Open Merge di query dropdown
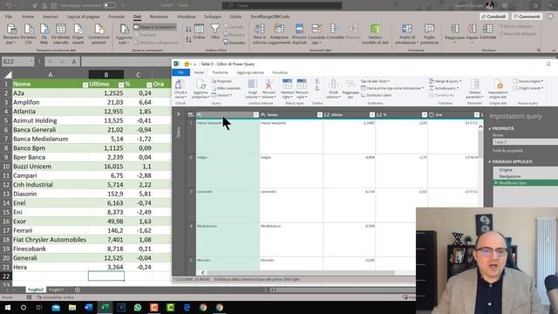Image resolution: width=558 pixels, height=314 pixels. pyautogui.click(x=446, y=81)
